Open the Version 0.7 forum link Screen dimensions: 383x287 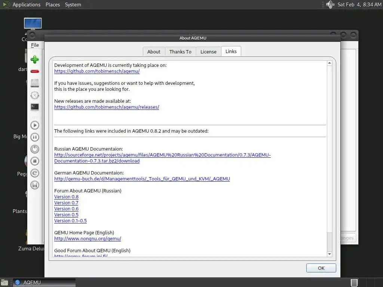click(x=66, y=203)
